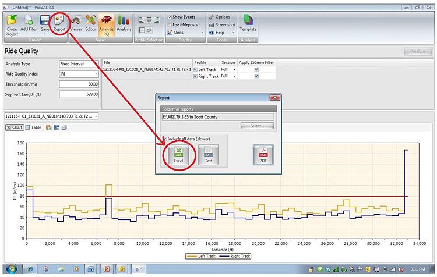
Task: Align profiles right in Profile Selection
Action: click(x=156, y=20)
